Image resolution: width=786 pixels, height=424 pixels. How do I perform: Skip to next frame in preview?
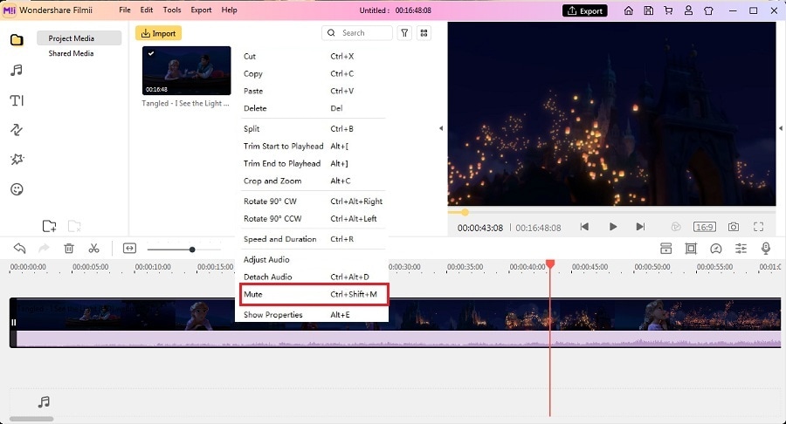[x=640, y=227]
